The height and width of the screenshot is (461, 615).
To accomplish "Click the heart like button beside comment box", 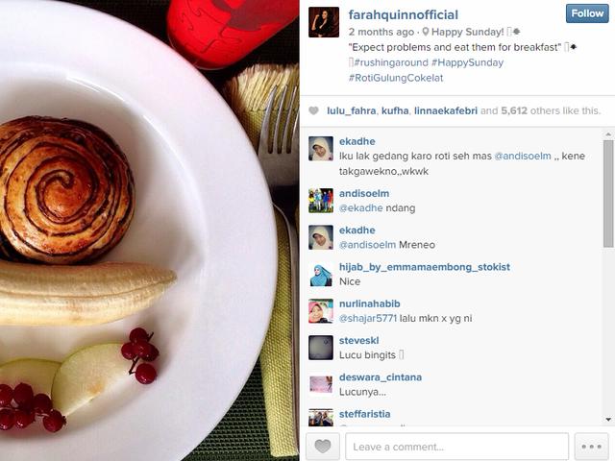I will pos(323,447).
